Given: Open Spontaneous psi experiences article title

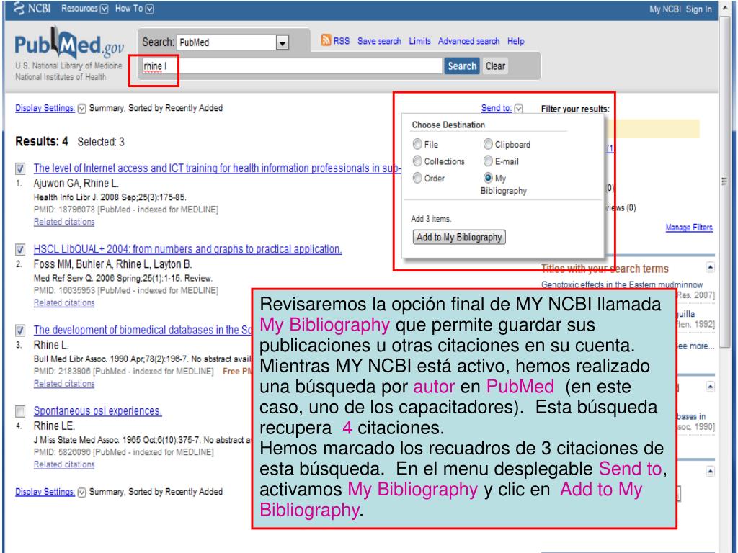Looking at the screenshot, I should [x=97, y=411].
